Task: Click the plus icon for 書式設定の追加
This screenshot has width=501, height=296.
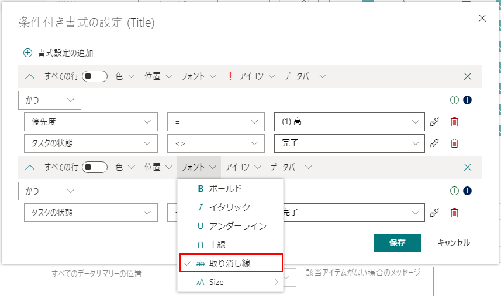Action: coord(27,53)
